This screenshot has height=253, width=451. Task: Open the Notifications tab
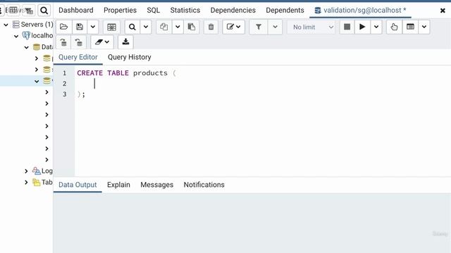click(x=204, y=185)
